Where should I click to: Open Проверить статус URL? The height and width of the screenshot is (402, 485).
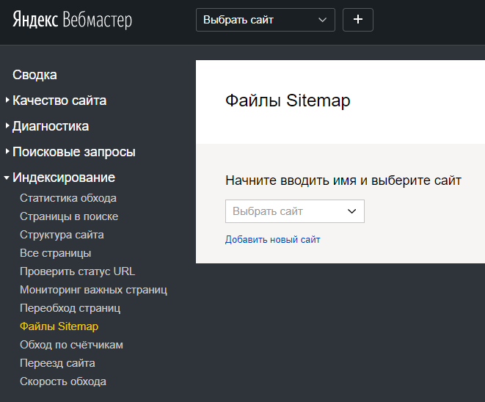pyautogui.click(x=77, y=271)
